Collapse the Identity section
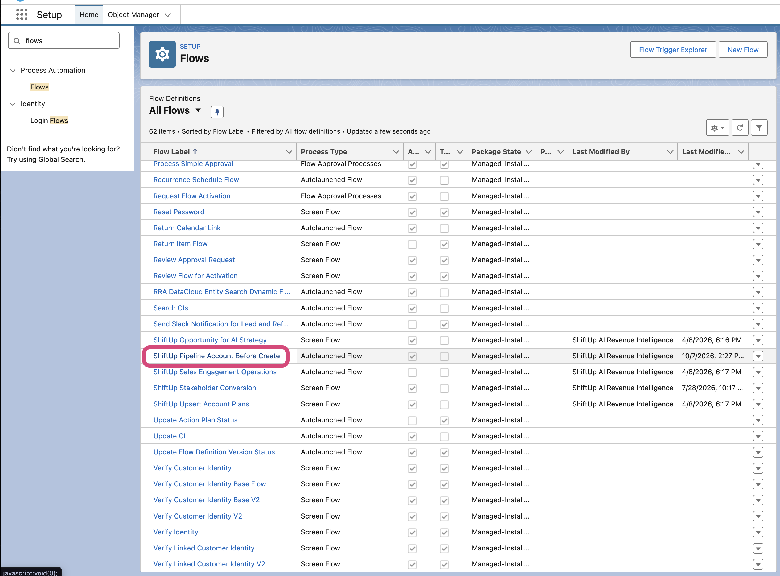 tap(13, 104)
